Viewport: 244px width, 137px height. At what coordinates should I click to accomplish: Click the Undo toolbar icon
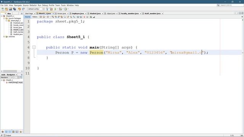[x=19, y=9]
